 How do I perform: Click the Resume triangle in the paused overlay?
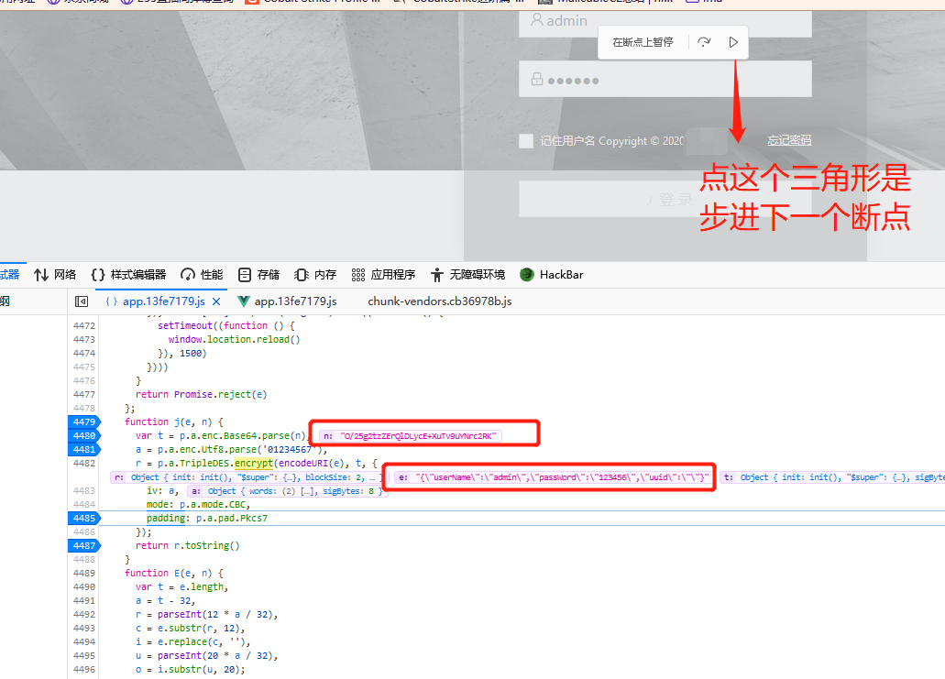click(x=733, y=42)
